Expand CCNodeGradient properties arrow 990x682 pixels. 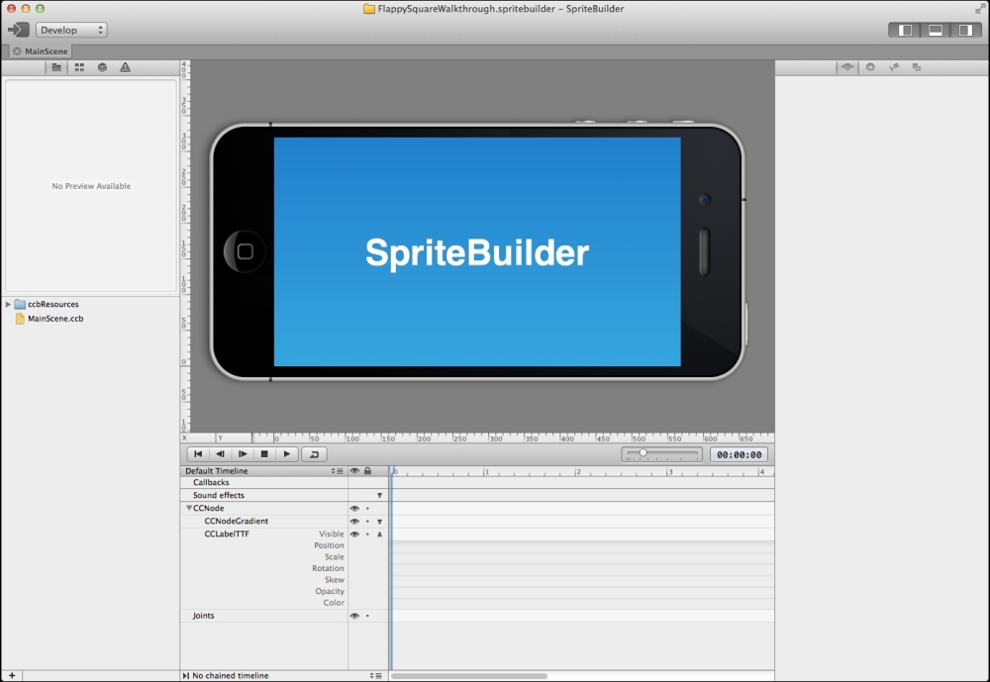point(379,522)
